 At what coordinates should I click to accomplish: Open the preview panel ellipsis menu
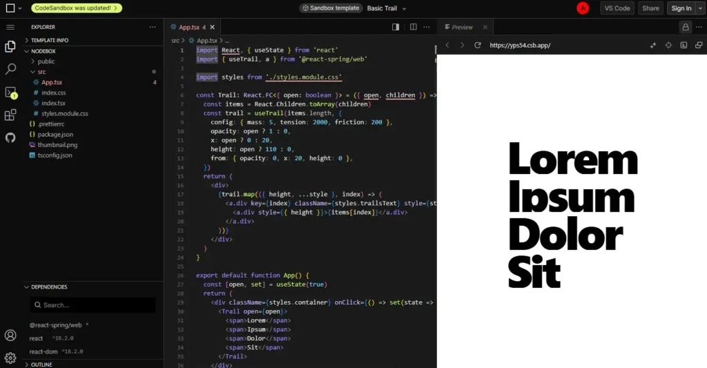coord(699,27)
